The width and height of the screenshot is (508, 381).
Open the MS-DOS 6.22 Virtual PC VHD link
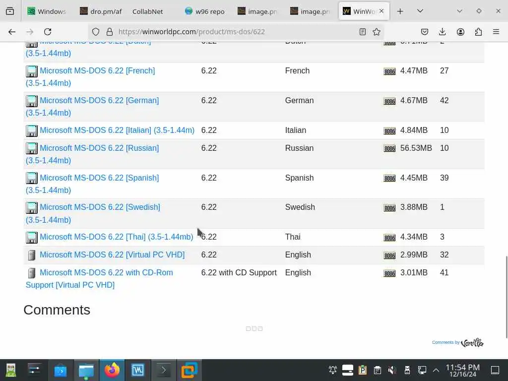112,254
